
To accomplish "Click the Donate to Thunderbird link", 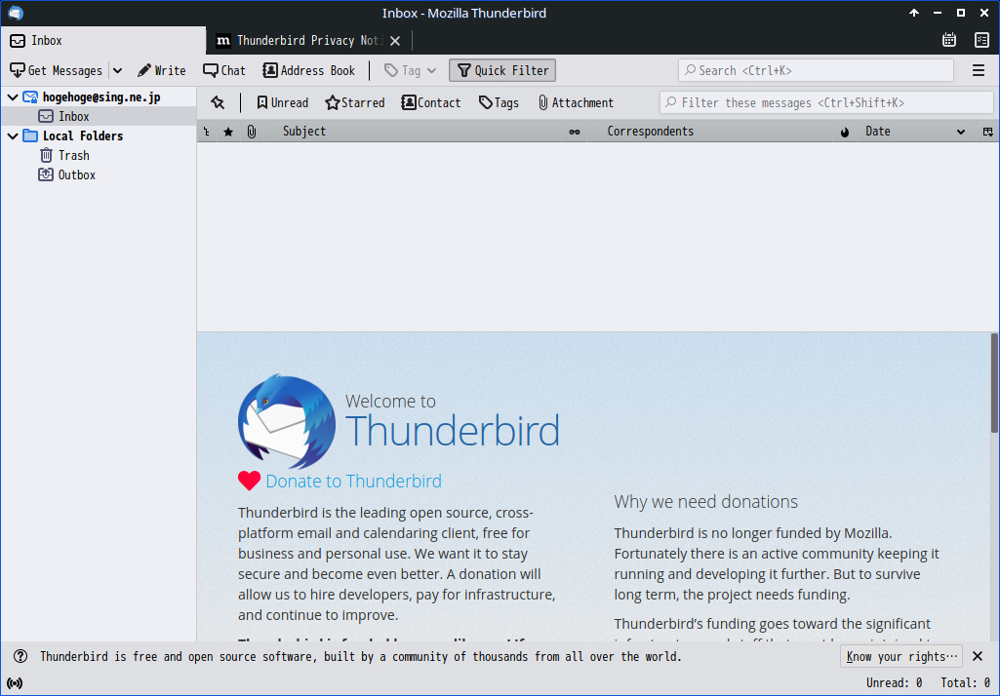I will (353, 482).
